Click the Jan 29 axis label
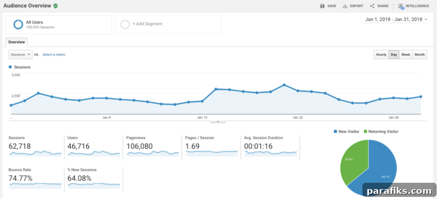This screenshot has height=199, width=437. (x=393, y=117)
